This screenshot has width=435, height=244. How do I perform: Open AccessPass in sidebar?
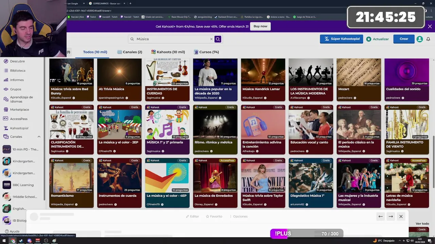(19, 119)
